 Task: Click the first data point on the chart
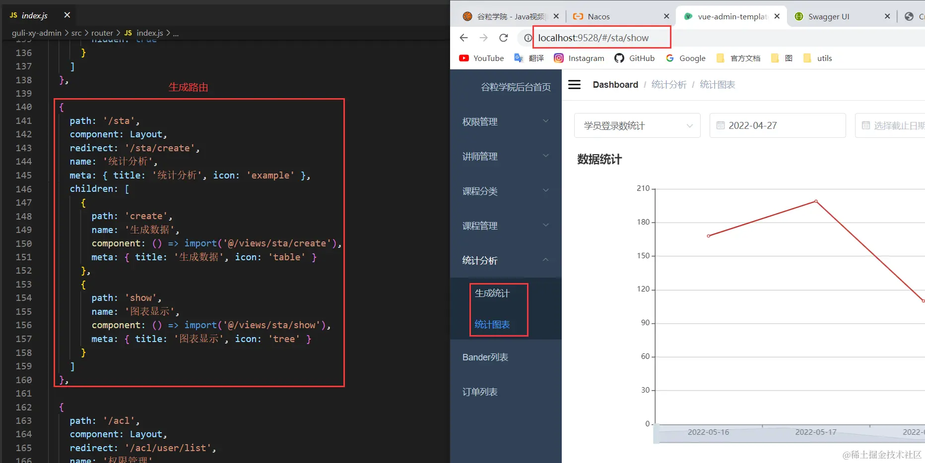(708, 236)
